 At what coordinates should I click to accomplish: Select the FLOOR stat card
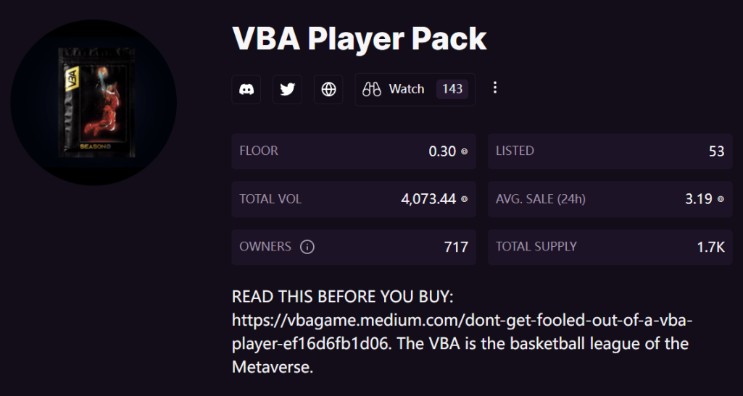pos(354,151)
